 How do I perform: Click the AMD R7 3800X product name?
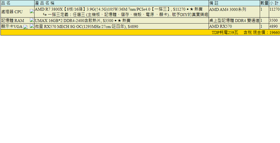click(119, 9)
